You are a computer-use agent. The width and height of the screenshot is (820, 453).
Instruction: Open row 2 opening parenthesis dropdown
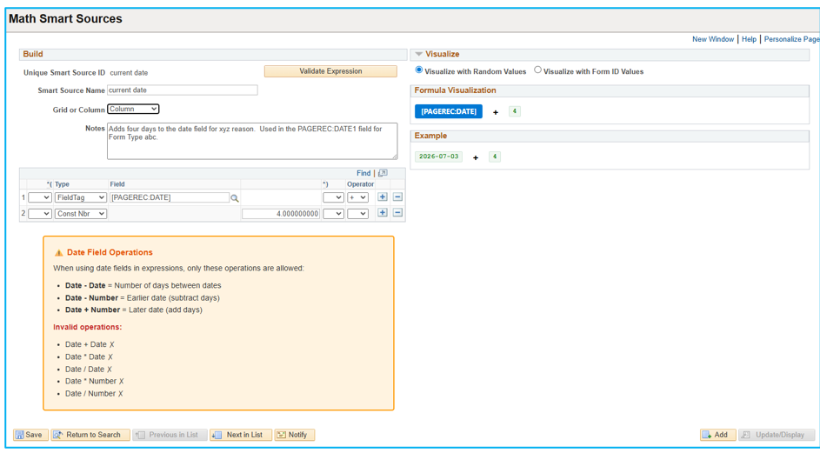[x=40, y=213]
